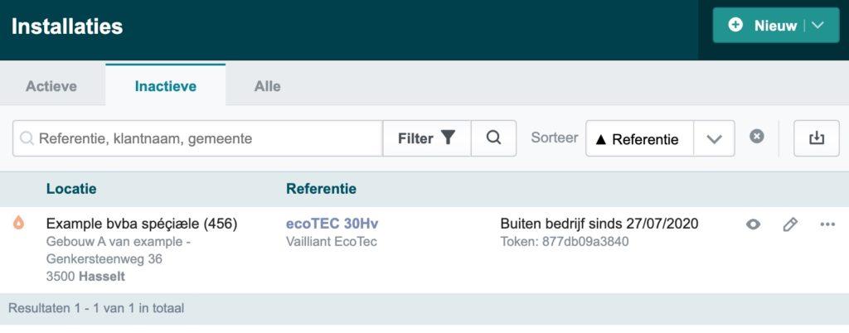Clear sorting with the round x icon
The image size is (849, 333).
click(757, 137)
